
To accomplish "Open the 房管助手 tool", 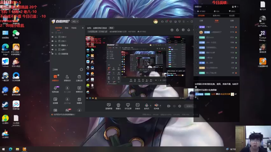I will point(67,78).
